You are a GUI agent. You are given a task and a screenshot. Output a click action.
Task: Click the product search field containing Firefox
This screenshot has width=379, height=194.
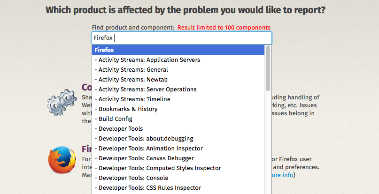click(182, 38)
